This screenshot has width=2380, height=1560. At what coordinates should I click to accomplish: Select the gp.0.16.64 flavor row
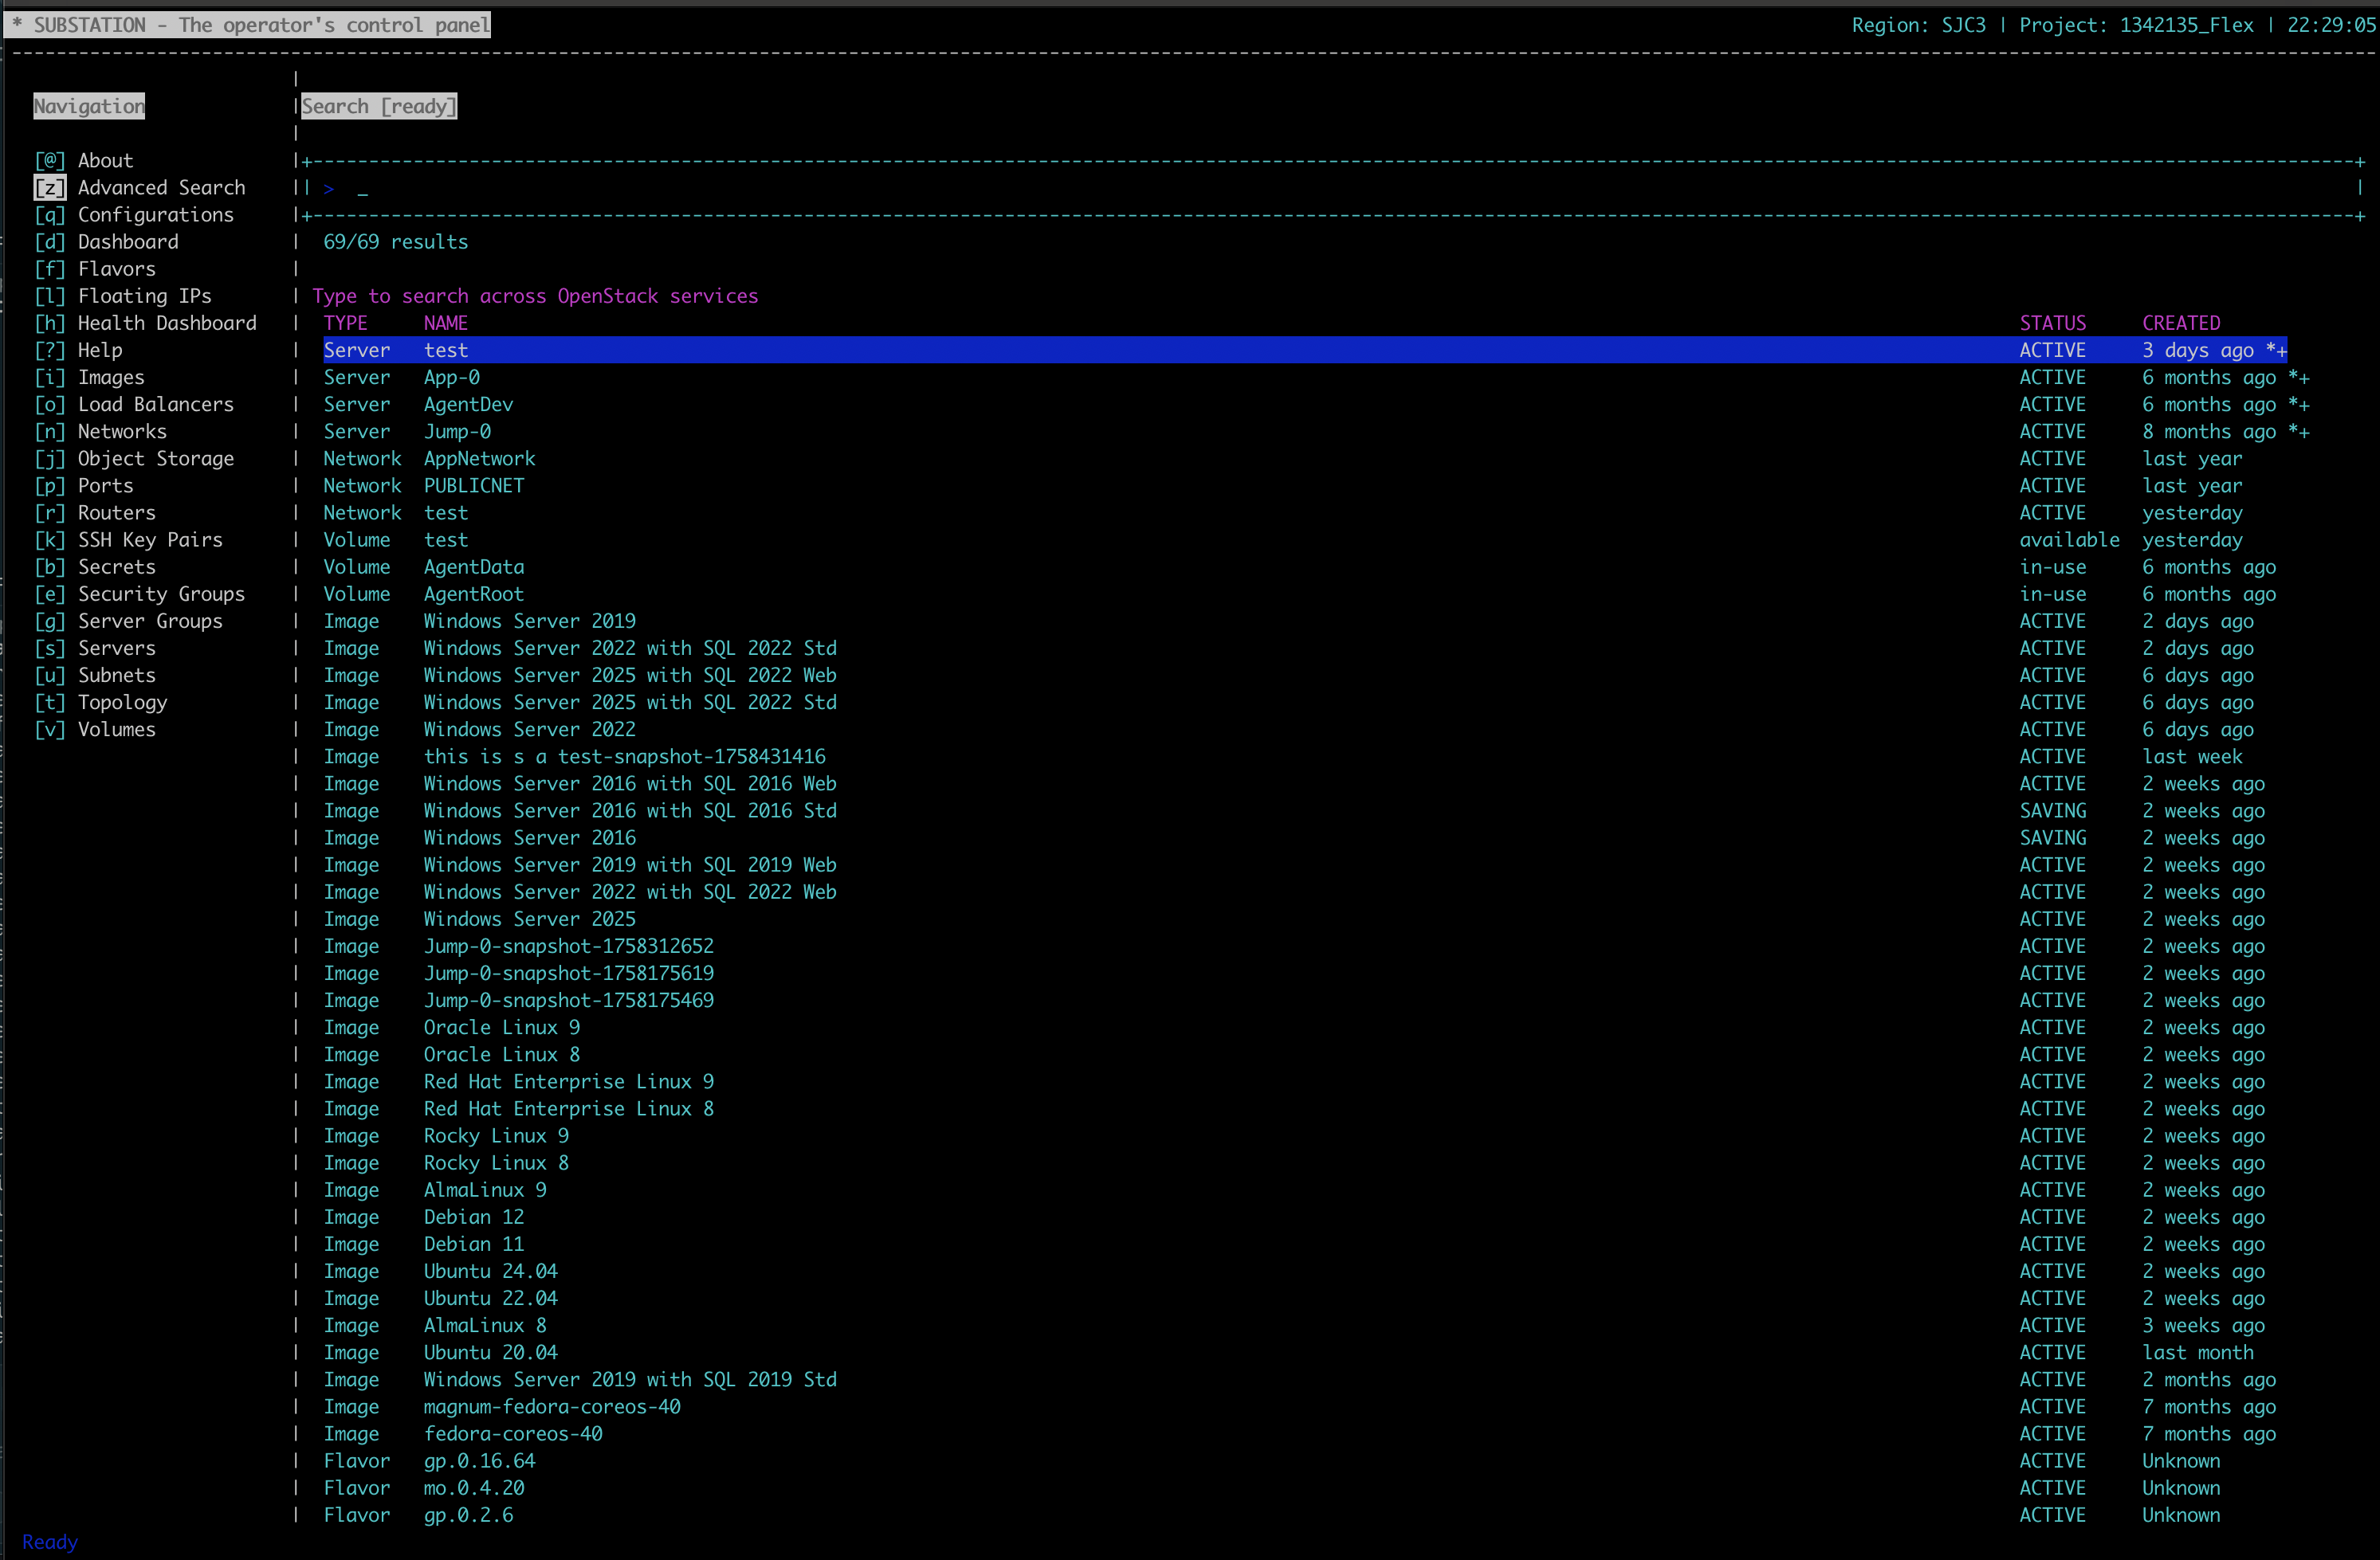pos(479,1461)
